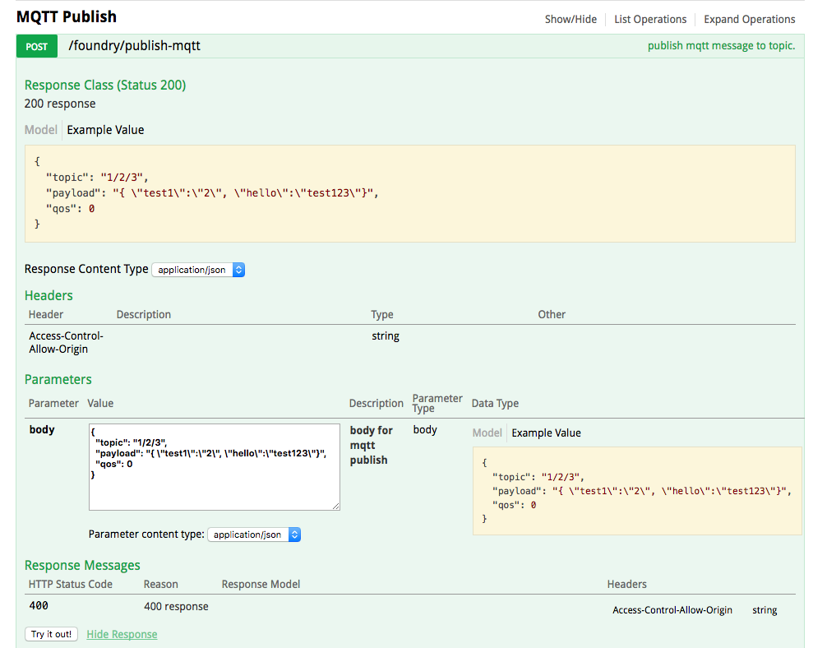Click 'string' type in Headers table

[386, 336]
